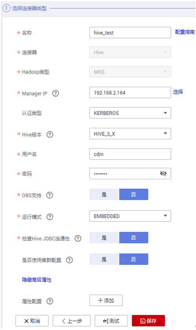Toggle password visibility eye icon
The image size is (196, 330).
(163, 173)
